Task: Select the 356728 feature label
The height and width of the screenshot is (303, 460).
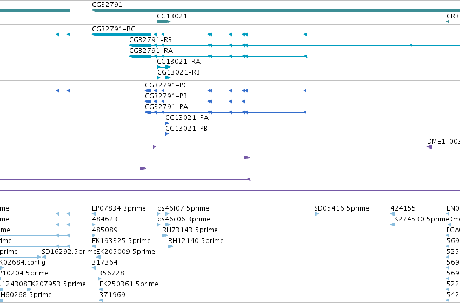Action: coord(111,273)
